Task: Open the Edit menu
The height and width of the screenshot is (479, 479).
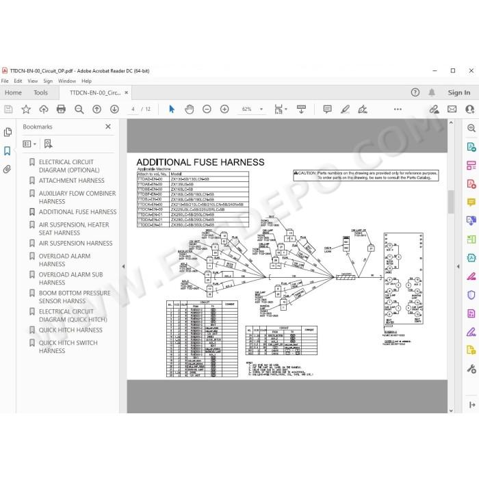Action: pos(18,81)
